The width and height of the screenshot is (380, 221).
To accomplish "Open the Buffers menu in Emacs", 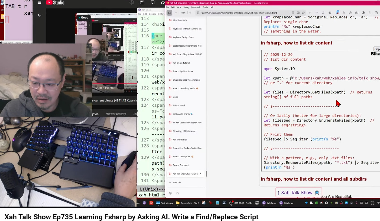I will coord(161,14).
